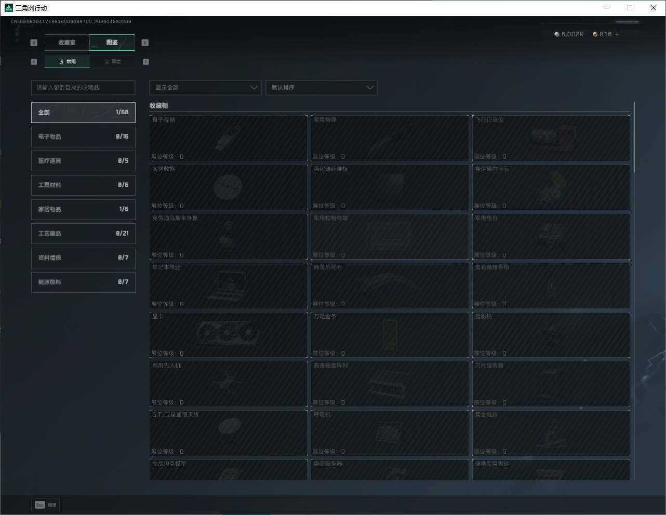The height and width of the screenshot is (515, 666).
Task: Close the 三角洲行动 window
Action: coord(654,8)
